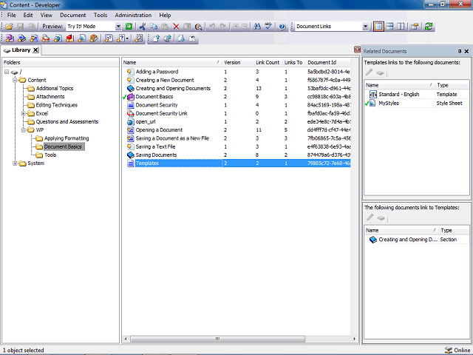Toggle the horizontal split view layout button
Image resolution: width=473 pixels, height=355 pixels.
click(x=389, y=27)
